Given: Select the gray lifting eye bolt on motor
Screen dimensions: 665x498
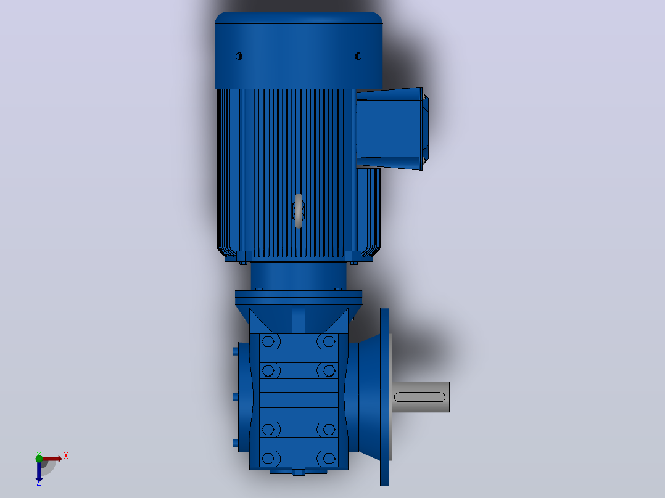Looking at the screenshot, I should tap(299, 211).
